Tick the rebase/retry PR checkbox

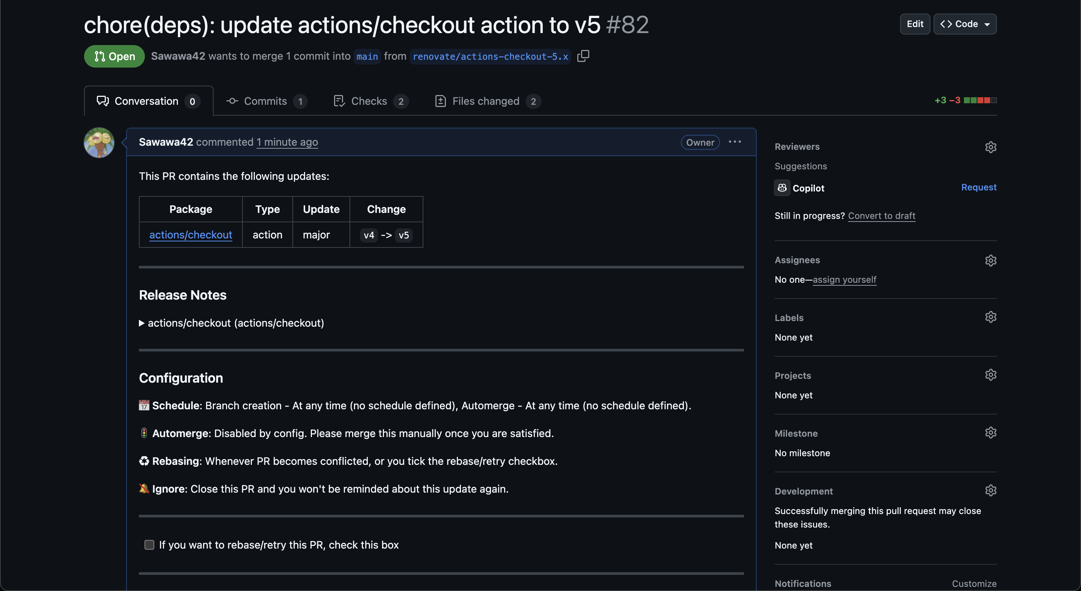[149, 545]
